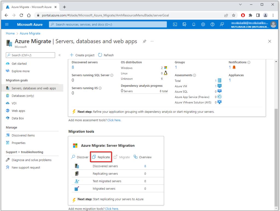Image resolution: width=280 pixels, height=211 pixels.
Task: Open the Chrome three-dot menu
Action: point(273,15)
